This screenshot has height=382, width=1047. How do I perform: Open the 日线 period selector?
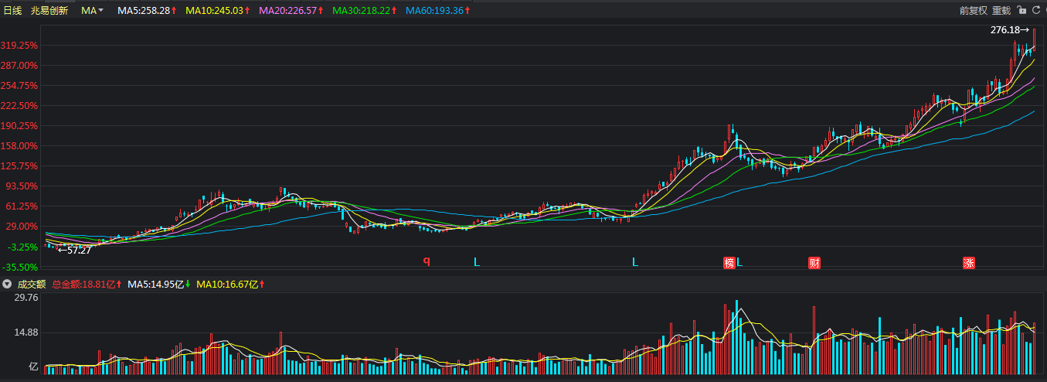[12, 11]
